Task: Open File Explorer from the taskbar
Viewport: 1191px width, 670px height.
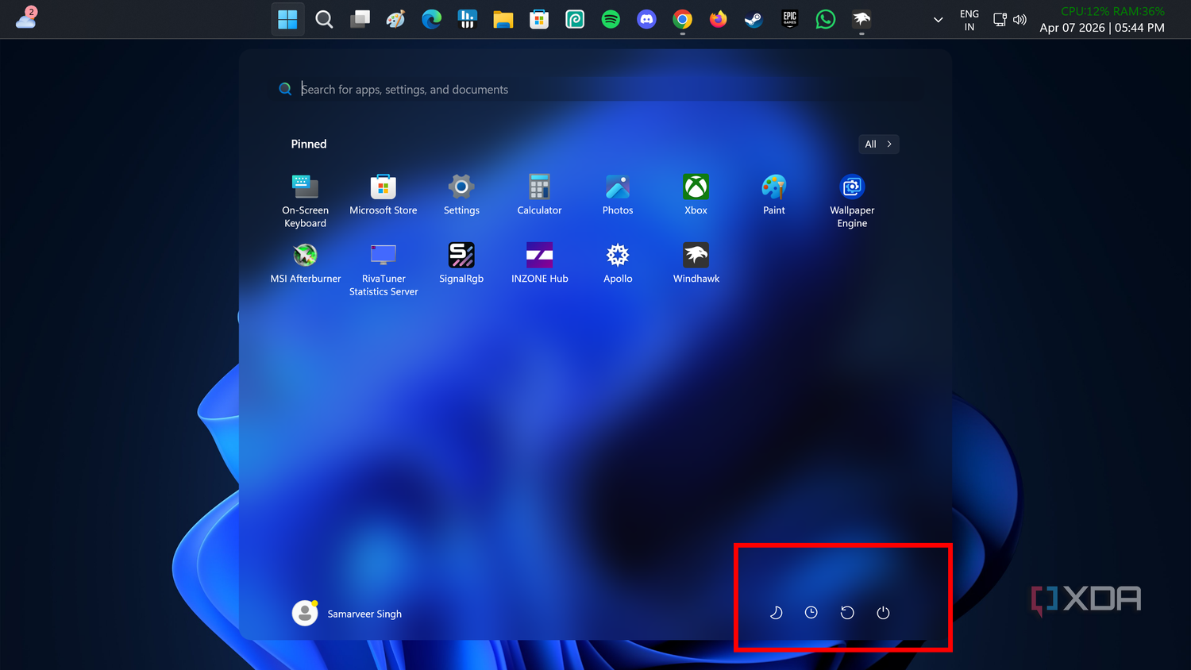Action: [503, 19]
